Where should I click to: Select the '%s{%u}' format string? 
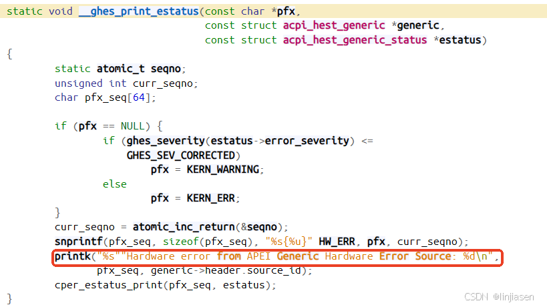point(289,242)
